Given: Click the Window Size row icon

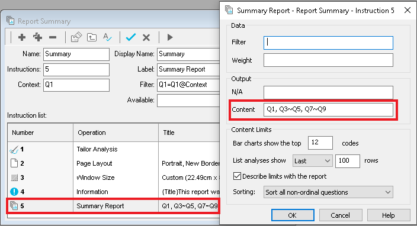Looking at the screenshot, I should point(14,177).
